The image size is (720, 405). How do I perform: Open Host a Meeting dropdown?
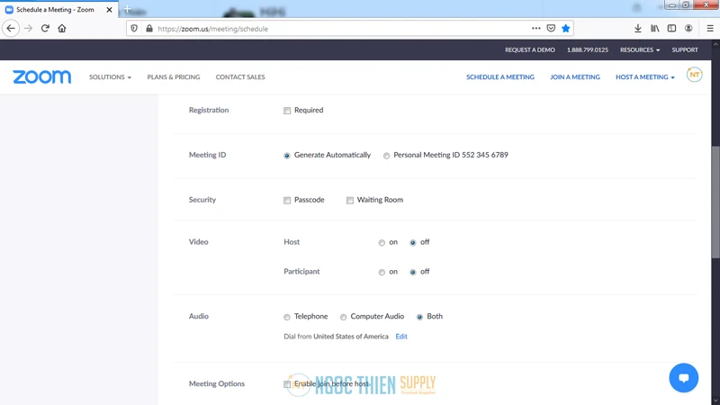click(x=644, y=77)
